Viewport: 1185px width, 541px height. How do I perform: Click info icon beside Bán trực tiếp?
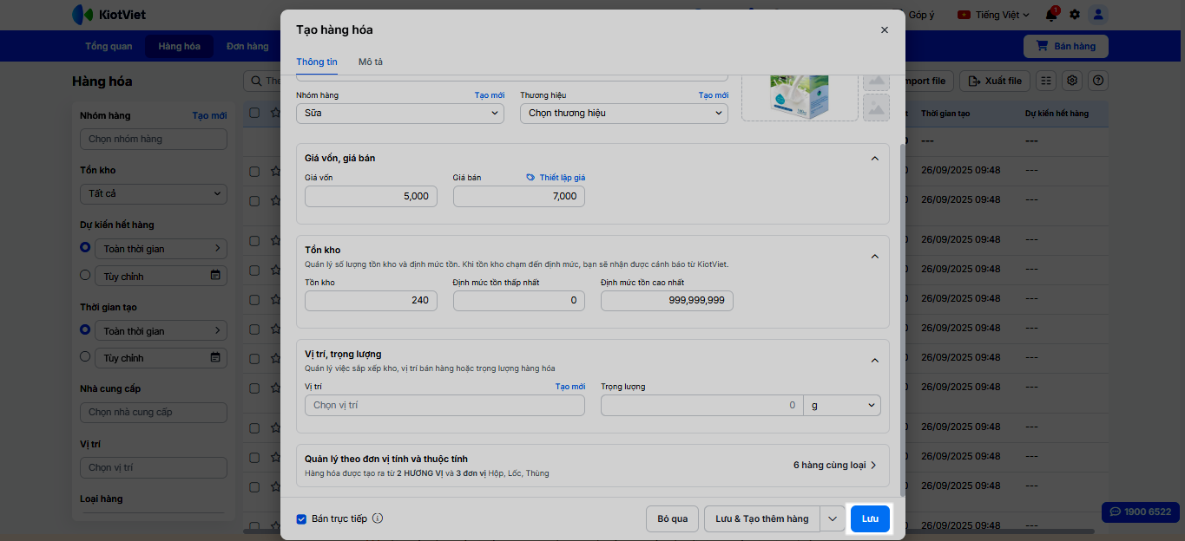pyautogui.click(x=378, y=518)
